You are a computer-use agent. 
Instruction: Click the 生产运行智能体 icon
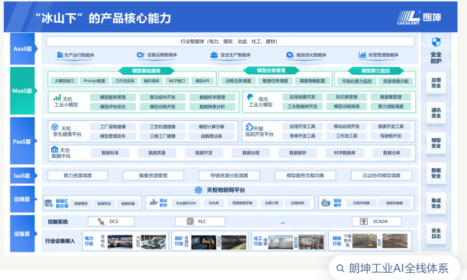60,55
